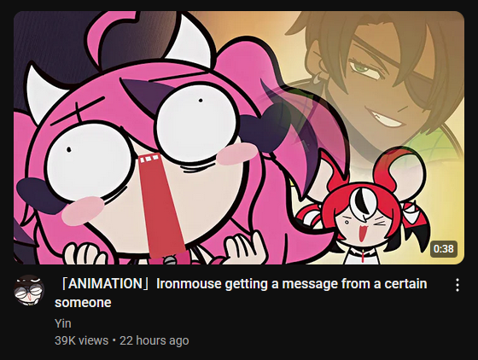Click the '22 hours ago' timestamp
Screen dimensions: 478x360
(x=154, y=340)
